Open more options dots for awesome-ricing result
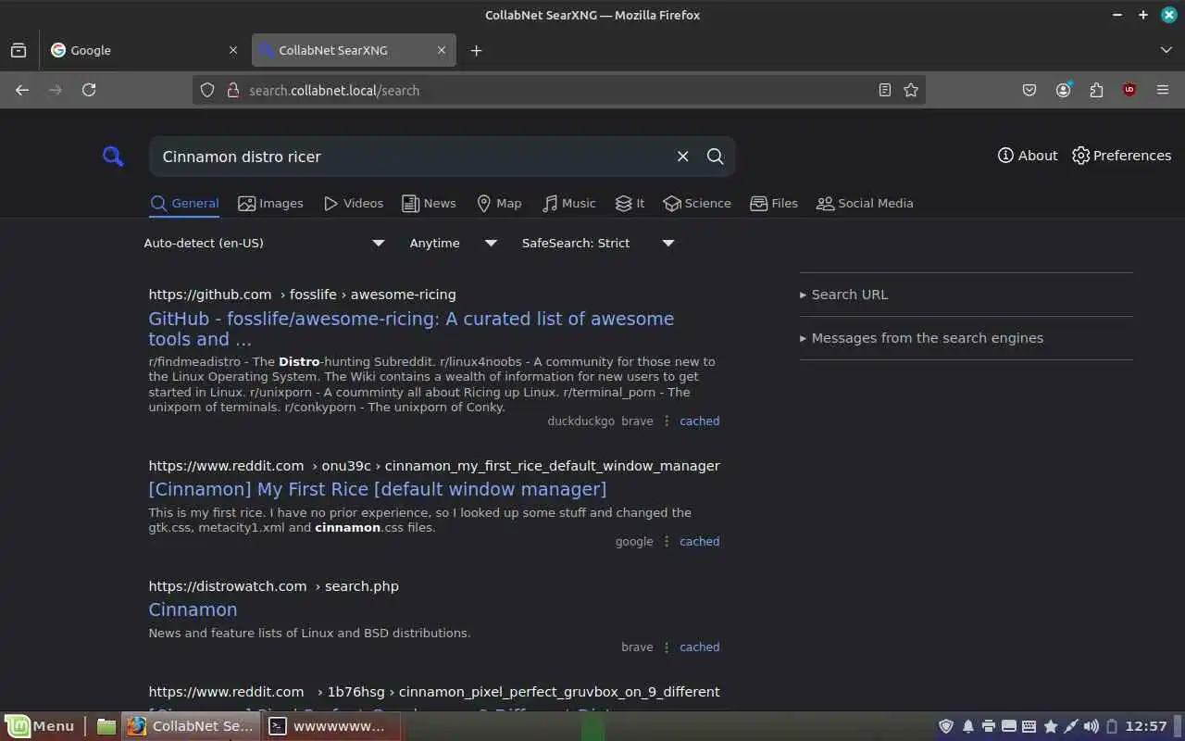This screenshot has width=1185, height=741. point(667,421)
